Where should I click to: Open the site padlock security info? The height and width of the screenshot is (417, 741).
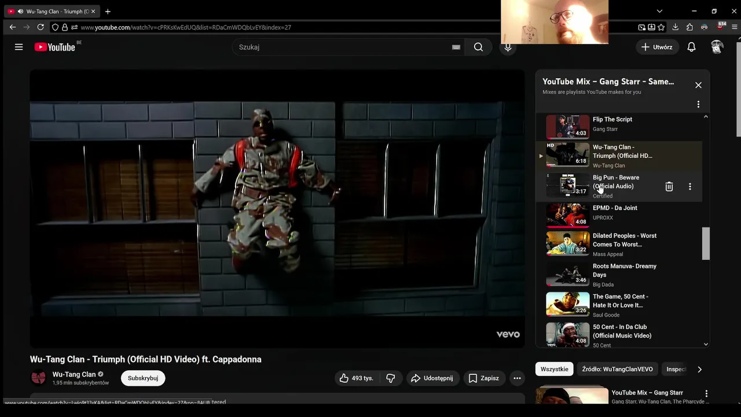pyautogui.click(x=65, y=27)
